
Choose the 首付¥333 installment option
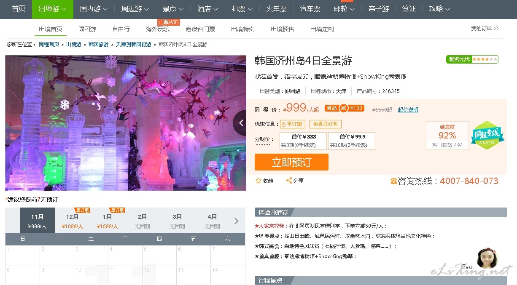click(304, 141)
